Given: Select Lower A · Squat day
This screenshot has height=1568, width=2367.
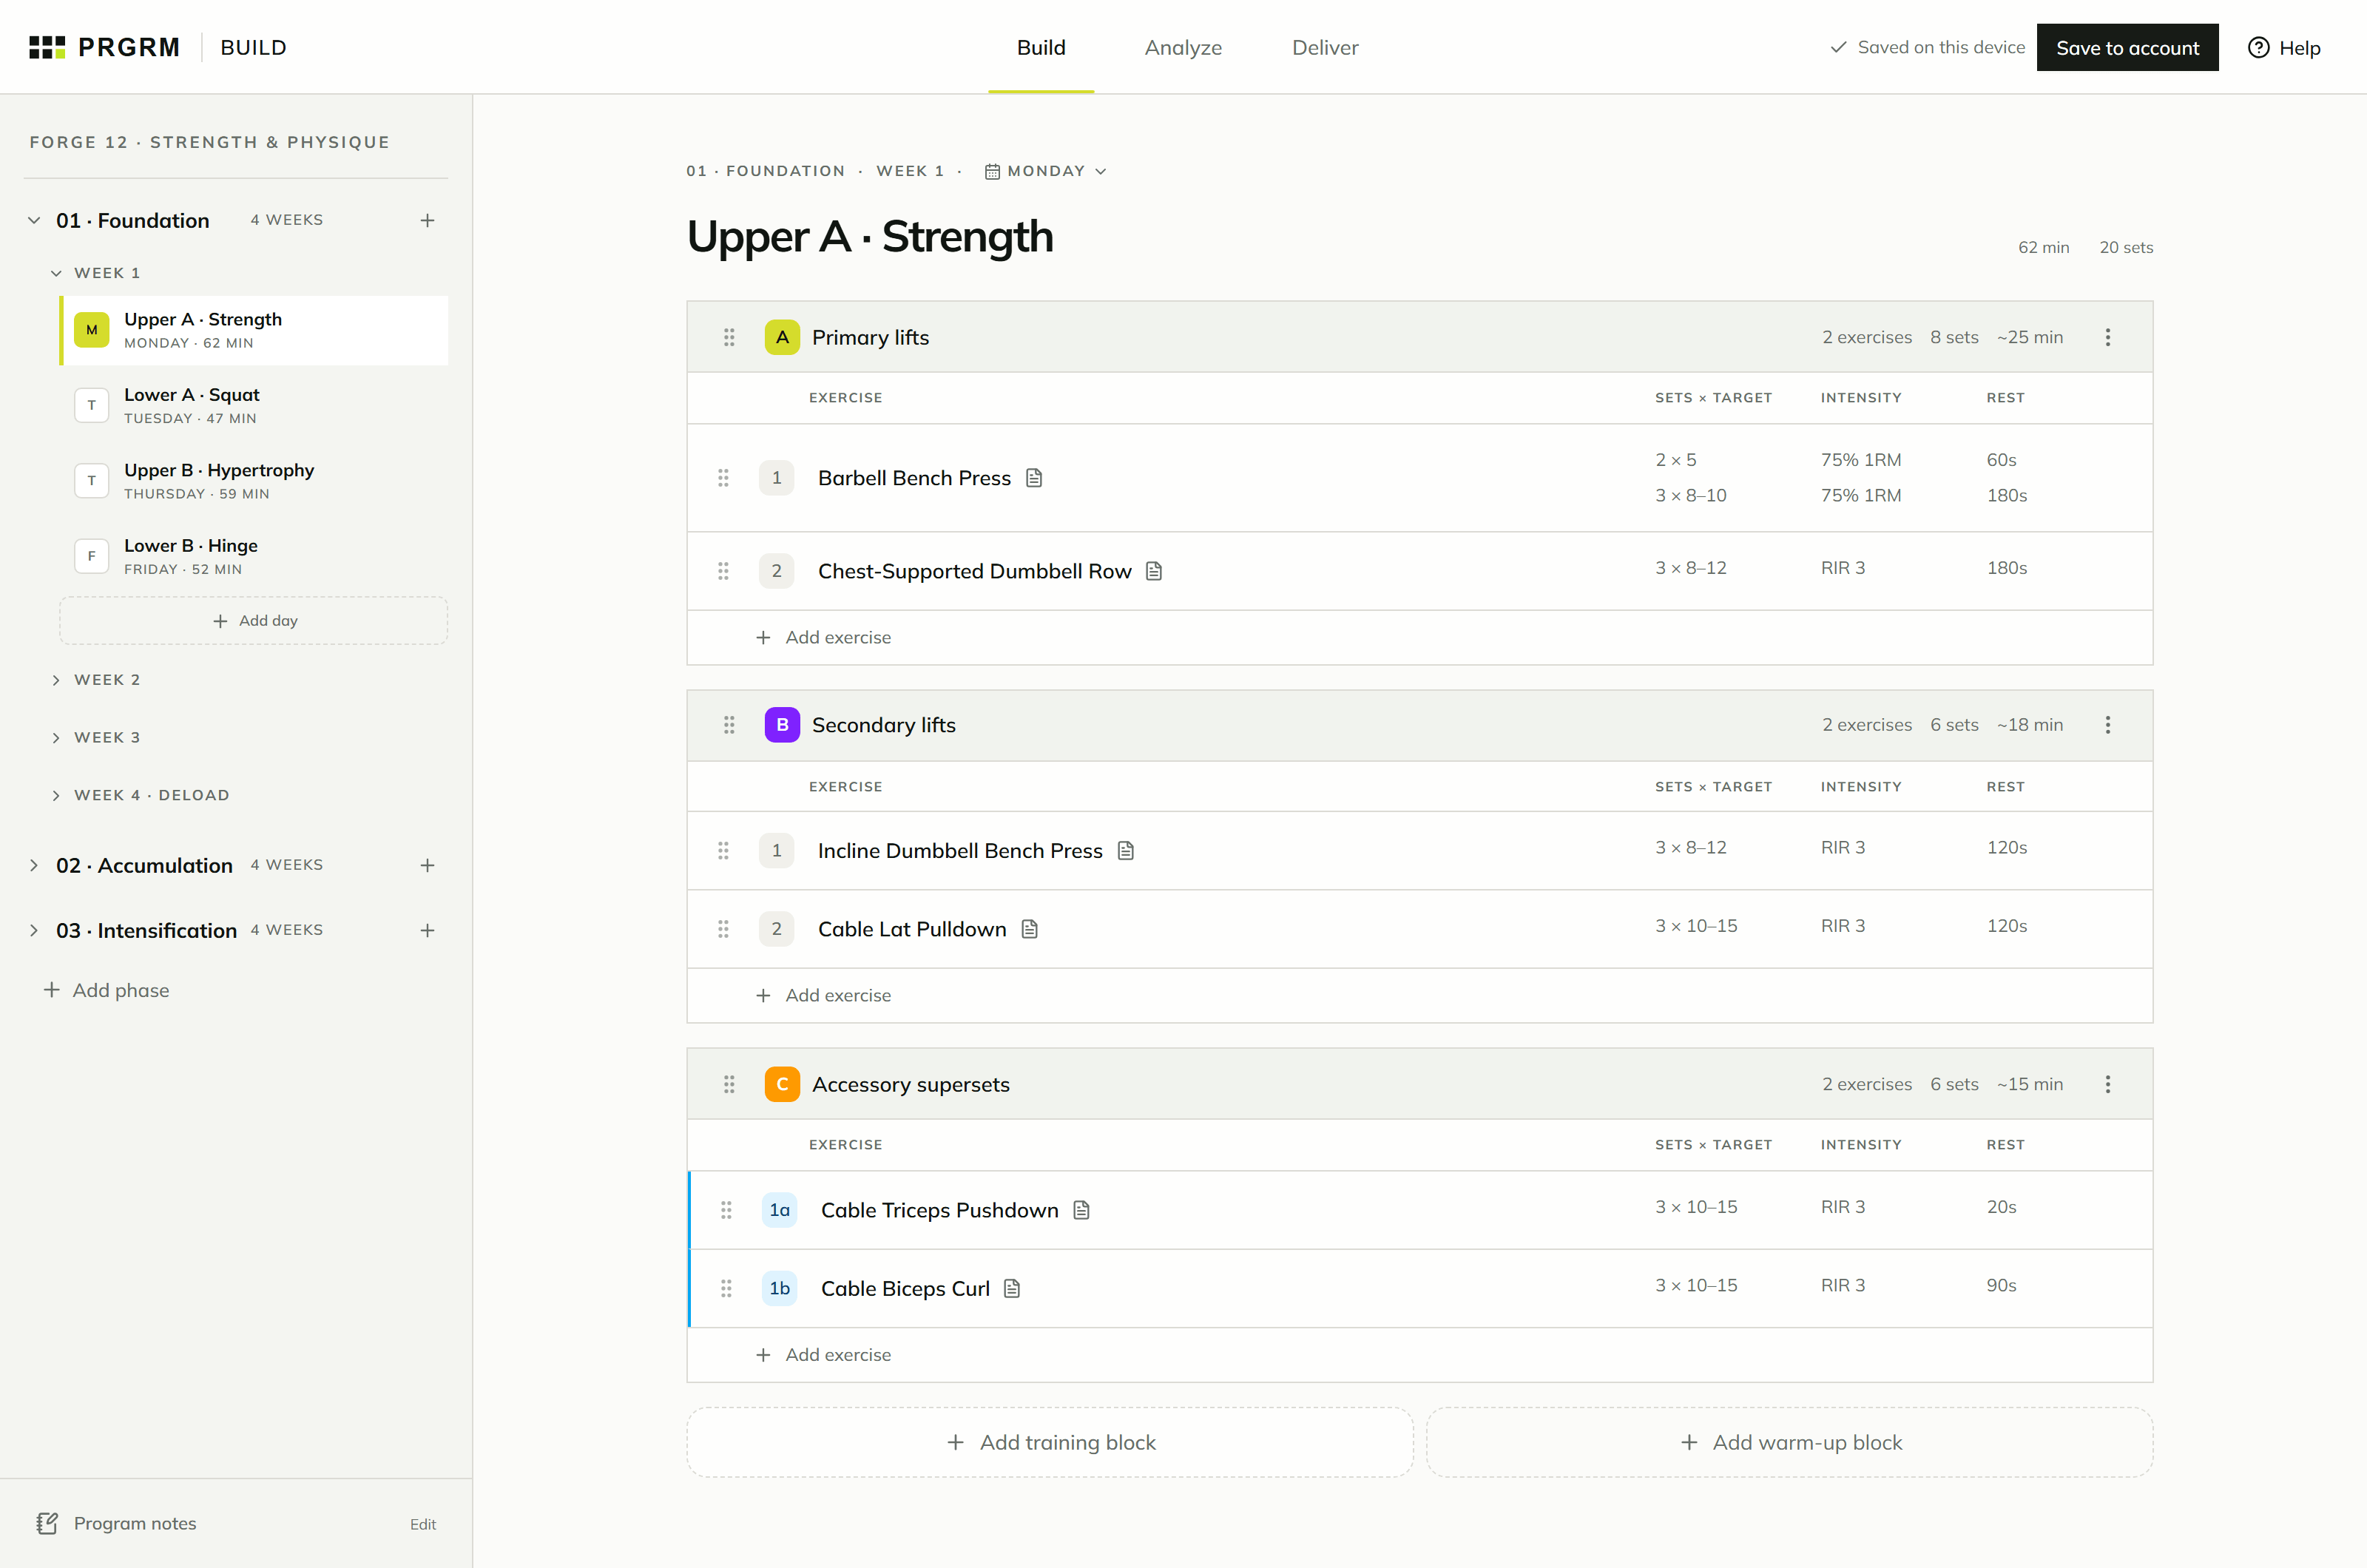Looking at the screenshot, I should coord(253,406).
